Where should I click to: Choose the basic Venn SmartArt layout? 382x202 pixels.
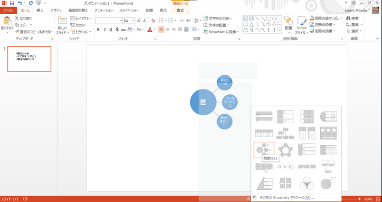(307, 183)
